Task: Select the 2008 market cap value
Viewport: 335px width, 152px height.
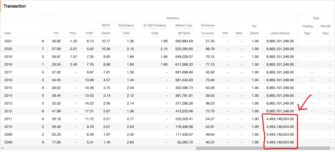Action: [x=184, y=142]
